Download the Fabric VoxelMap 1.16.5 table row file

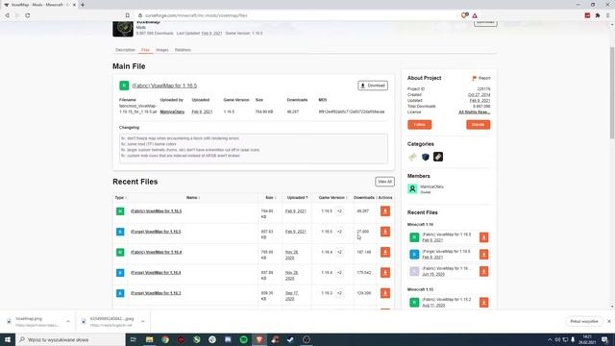pyautogui.click(x=385, y=211)
